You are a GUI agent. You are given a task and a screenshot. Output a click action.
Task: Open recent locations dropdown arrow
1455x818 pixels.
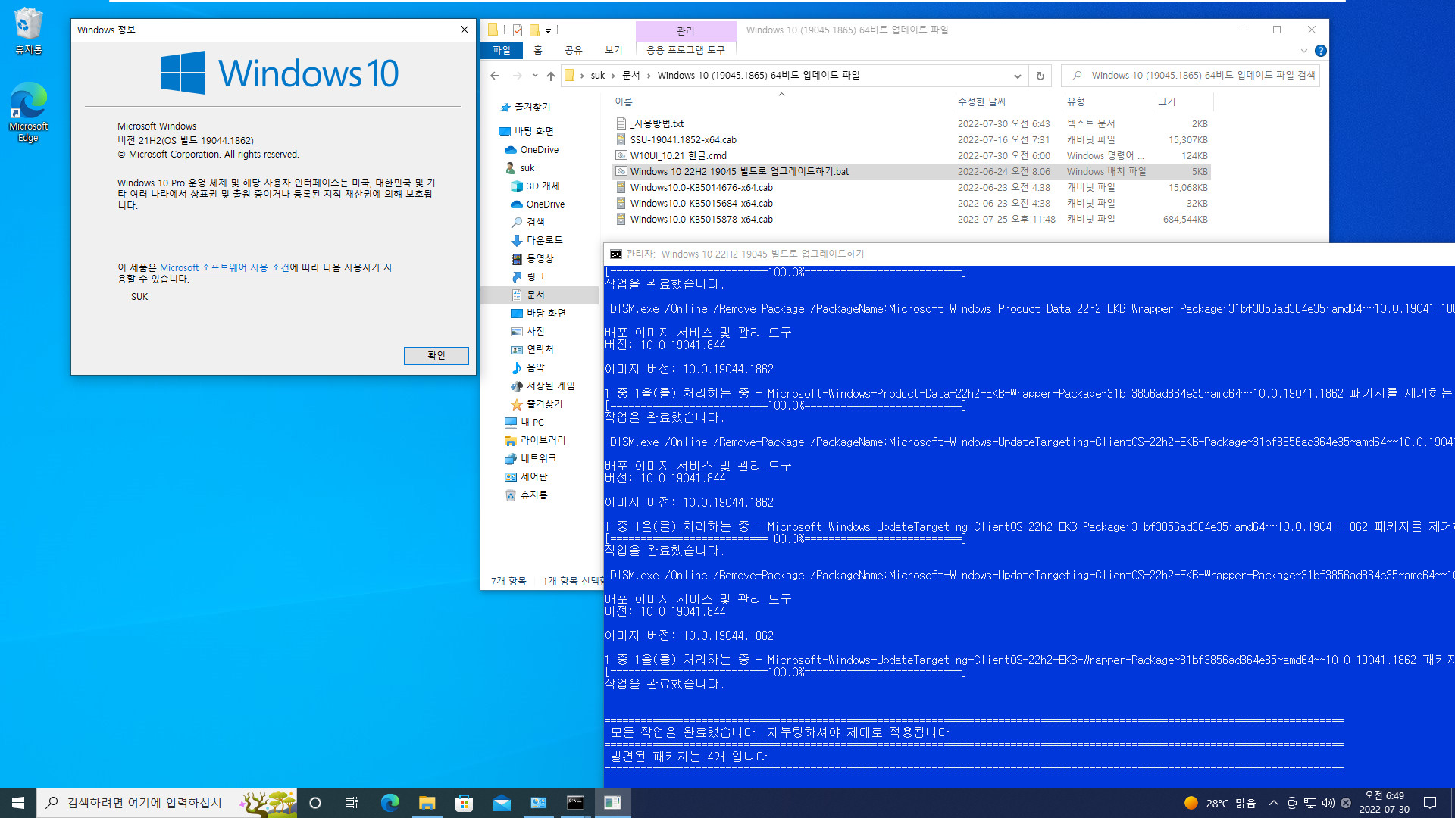tap(535, 76)
